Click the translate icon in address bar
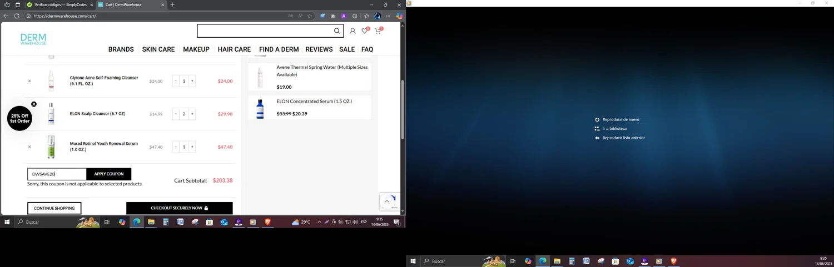Screen dimensions: 834x267 (291, 16)
